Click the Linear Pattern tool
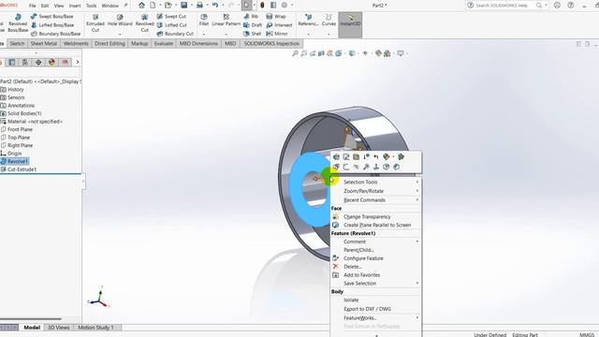The image size is (599, 337). pos(226,21)
